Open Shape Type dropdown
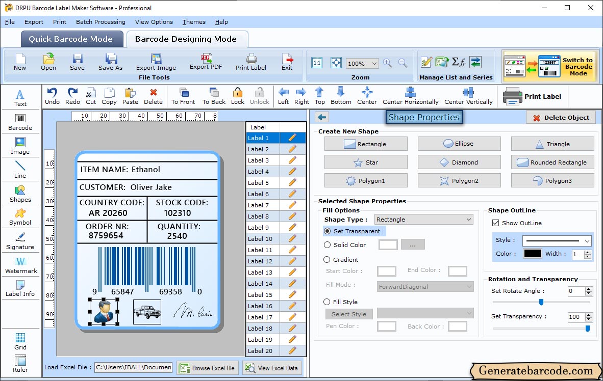603x381 pixels. pos(424,220)
